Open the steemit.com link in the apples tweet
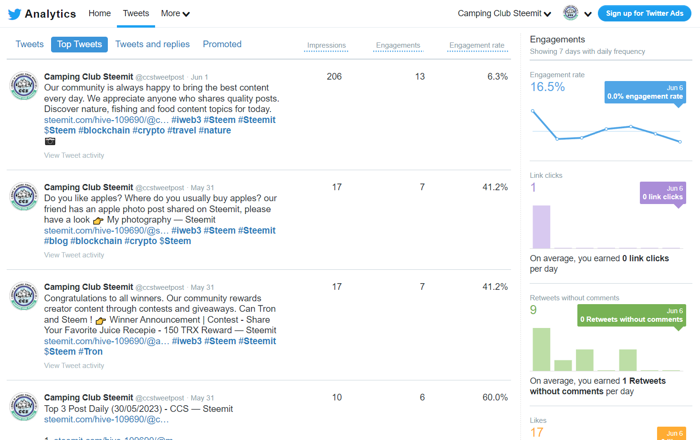Screen dimensions: 700x440 click(106, 230)
